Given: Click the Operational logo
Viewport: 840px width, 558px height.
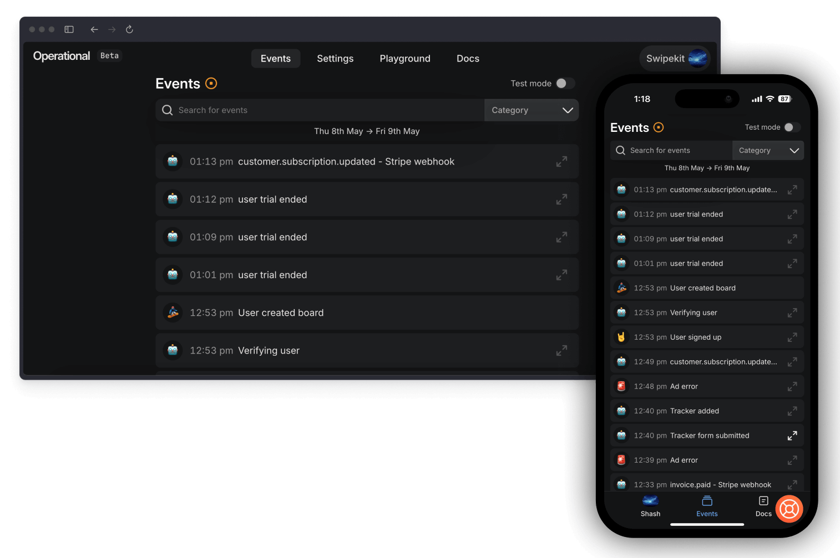Looking at the screenshot, I should pos(62,56).
